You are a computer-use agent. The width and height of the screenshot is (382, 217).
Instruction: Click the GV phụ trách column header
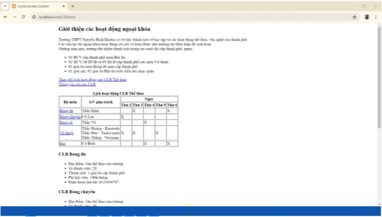(101, 102)
